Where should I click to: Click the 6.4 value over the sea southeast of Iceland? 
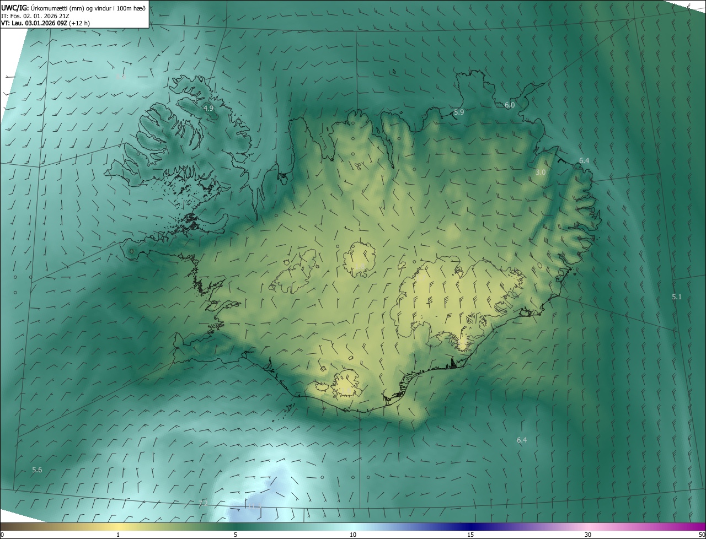(522, 440)
